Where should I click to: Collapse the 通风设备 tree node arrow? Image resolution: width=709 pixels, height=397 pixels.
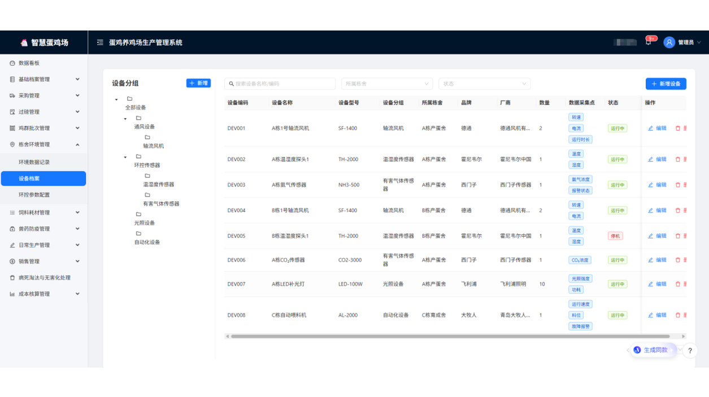(x=125, y=119)
